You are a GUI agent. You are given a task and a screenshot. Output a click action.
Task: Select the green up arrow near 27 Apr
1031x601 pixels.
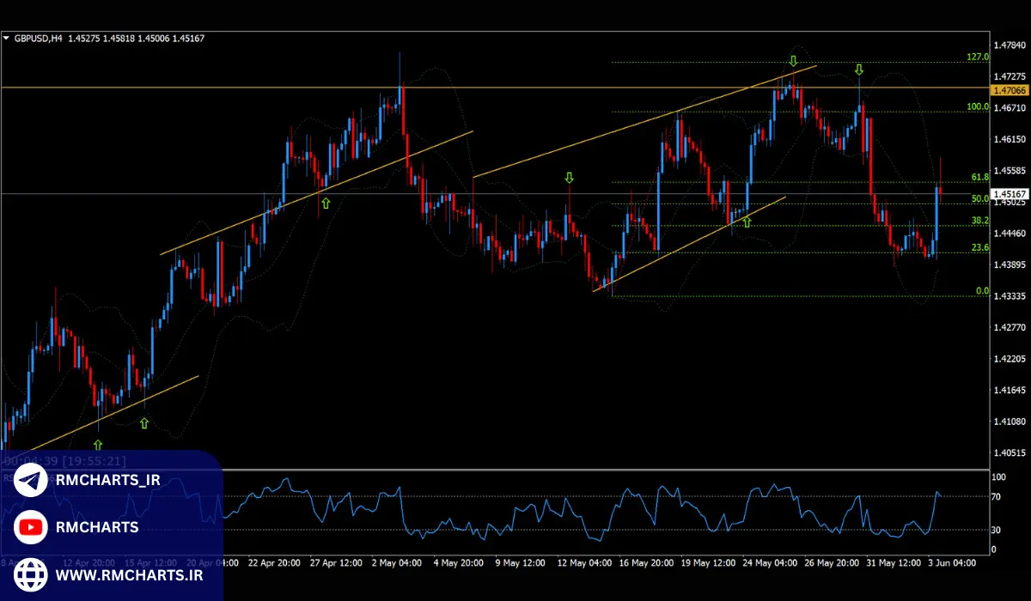click(x=326, y=203)
